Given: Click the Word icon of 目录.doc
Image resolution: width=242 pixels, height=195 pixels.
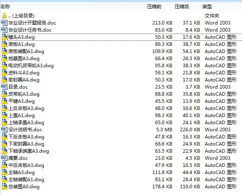Looking at the screenshot, I should click(x=4, y=87).
